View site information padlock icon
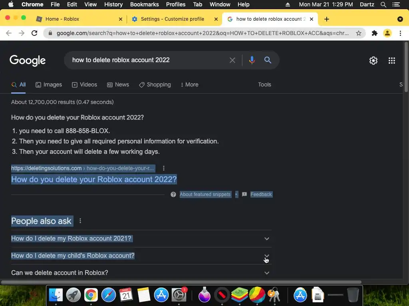This screenshot has height=306, width=409. (50, 33)
